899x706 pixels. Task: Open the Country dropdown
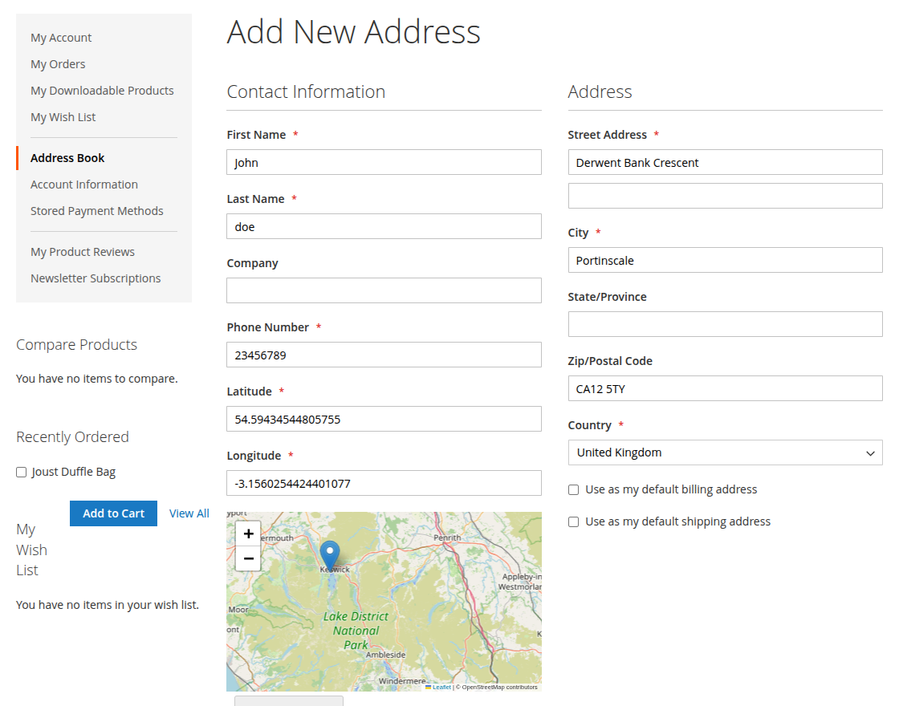tap(726, 452)
